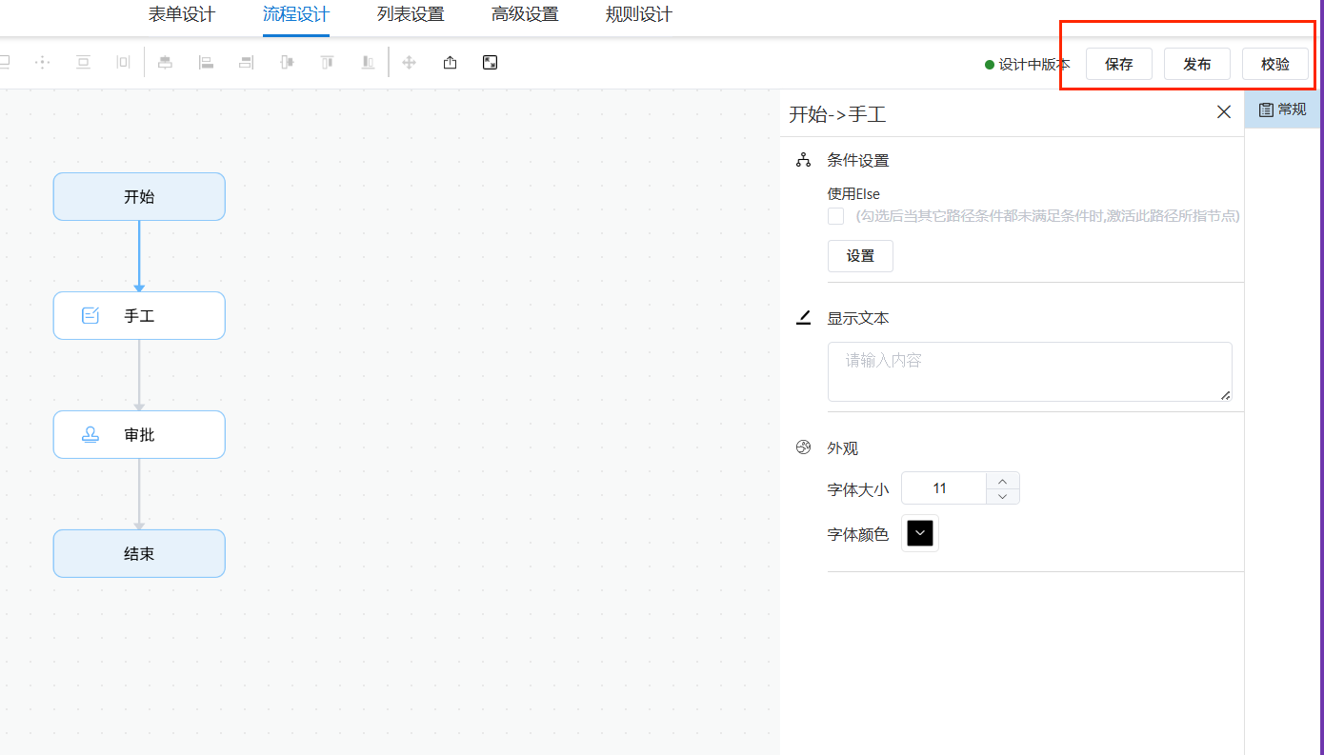Increase font size with up arrow
This screenshot has height=755, width=1324.
click(x=1003, y=481)
